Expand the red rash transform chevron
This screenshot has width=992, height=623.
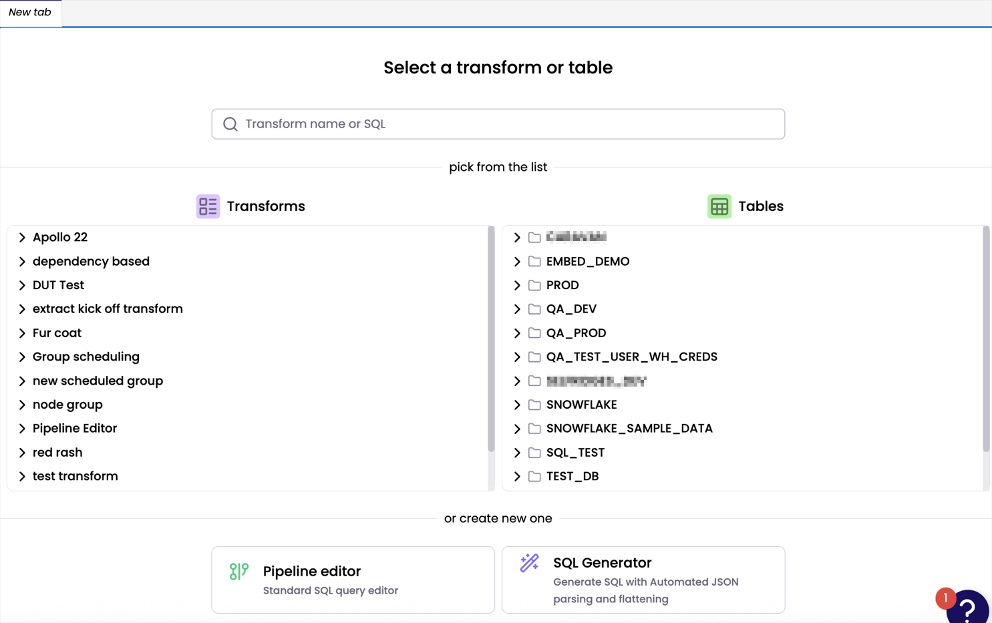[22, 453]
